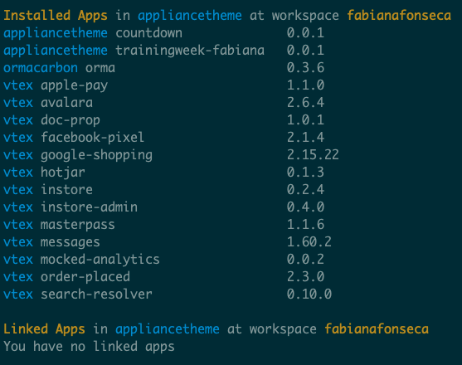Click the 'orma' app name

100,68
